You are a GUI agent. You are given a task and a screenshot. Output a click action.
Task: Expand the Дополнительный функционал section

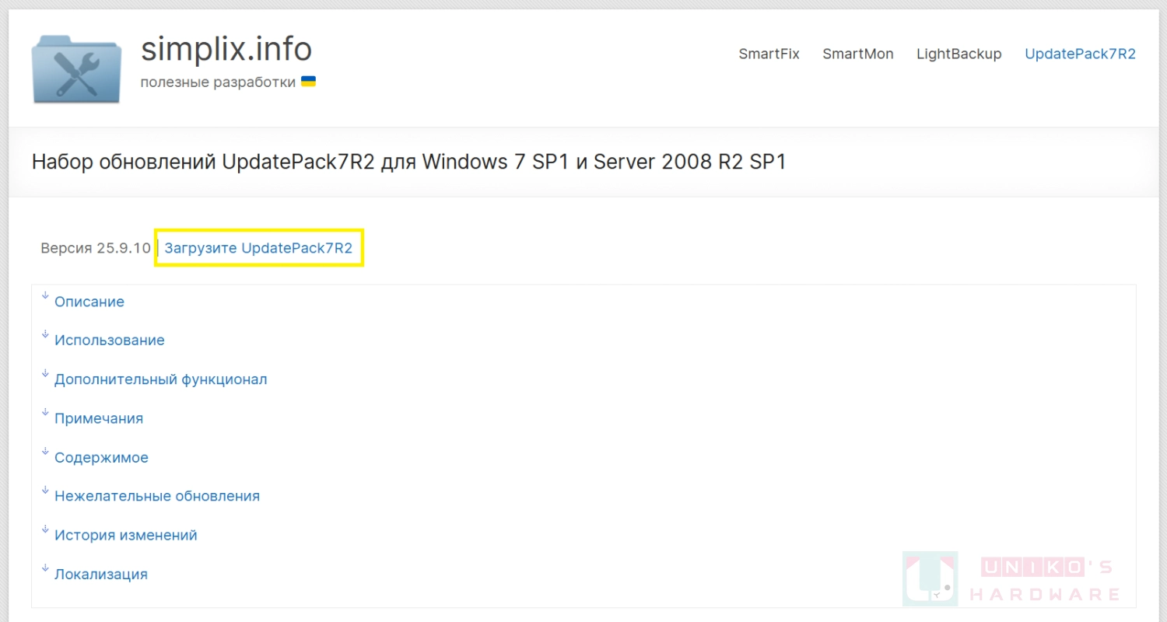[161, 379]
